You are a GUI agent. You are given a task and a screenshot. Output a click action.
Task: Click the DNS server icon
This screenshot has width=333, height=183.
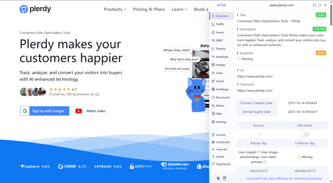tap(213, 114)
